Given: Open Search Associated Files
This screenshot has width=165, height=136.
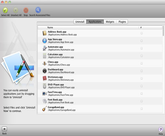Looking at the screenshot, I should point(38,10).
